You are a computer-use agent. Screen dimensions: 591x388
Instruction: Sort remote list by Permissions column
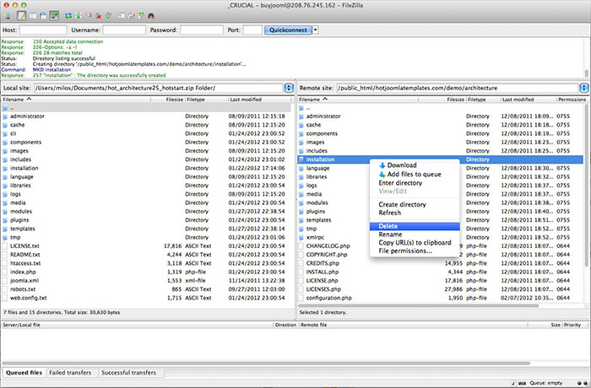(572, 100)
